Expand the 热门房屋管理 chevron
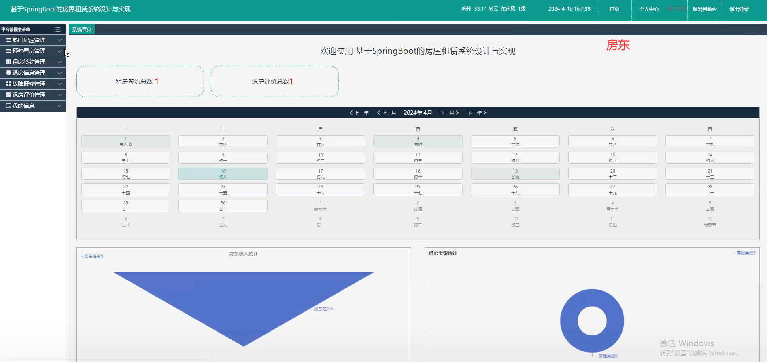This screenshot has height=362, width=767. [x=59, y=40]
